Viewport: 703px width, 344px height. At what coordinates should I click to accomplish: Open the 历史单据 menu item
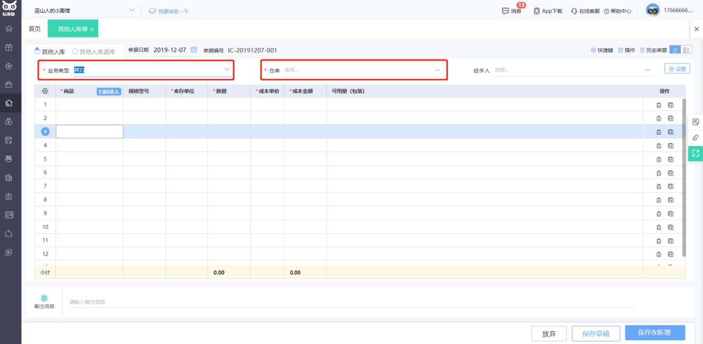pos(653,50)
